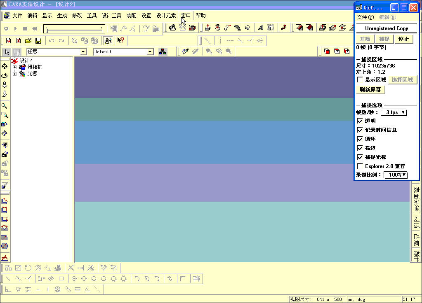The height and width of the screenshot is (303, 422).
Task: Open the 3 fps frame rate dropdown
Action: pyautogui.click(x=394, y=112)
